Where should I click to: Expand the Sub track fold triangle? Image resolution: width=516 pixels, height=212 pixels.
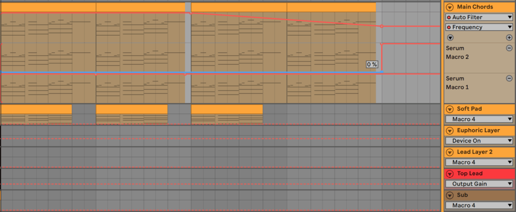click(x=450, y=195)
